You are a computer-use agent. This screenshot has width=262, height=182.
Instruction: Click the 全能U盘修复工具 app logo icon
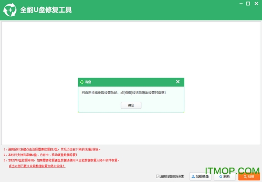(10, 10)
